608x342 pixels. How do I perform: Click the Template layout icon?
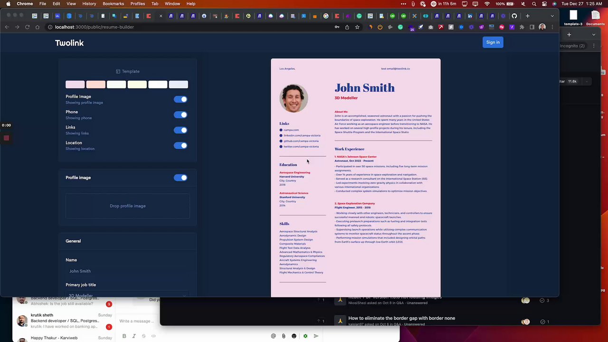[118, 71]
